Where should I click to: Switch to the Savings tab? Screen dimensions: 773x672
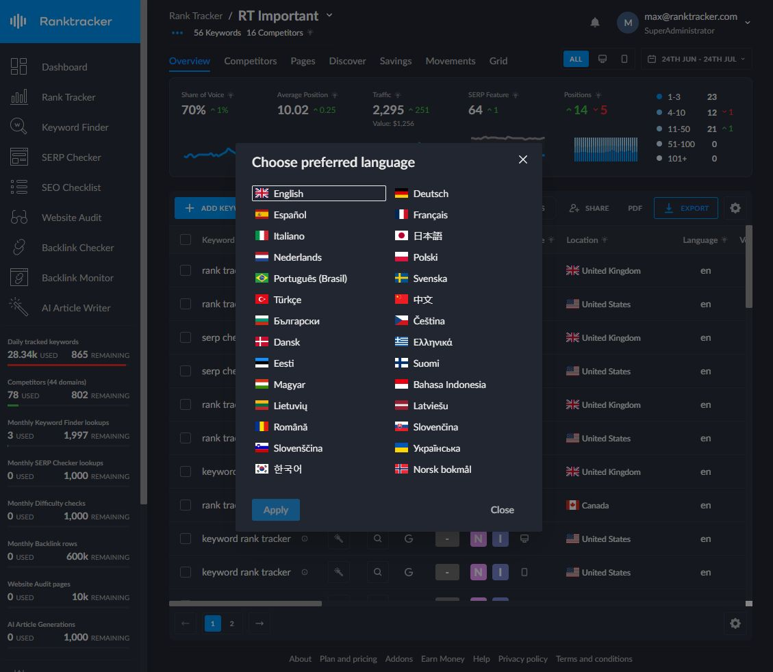395,61
